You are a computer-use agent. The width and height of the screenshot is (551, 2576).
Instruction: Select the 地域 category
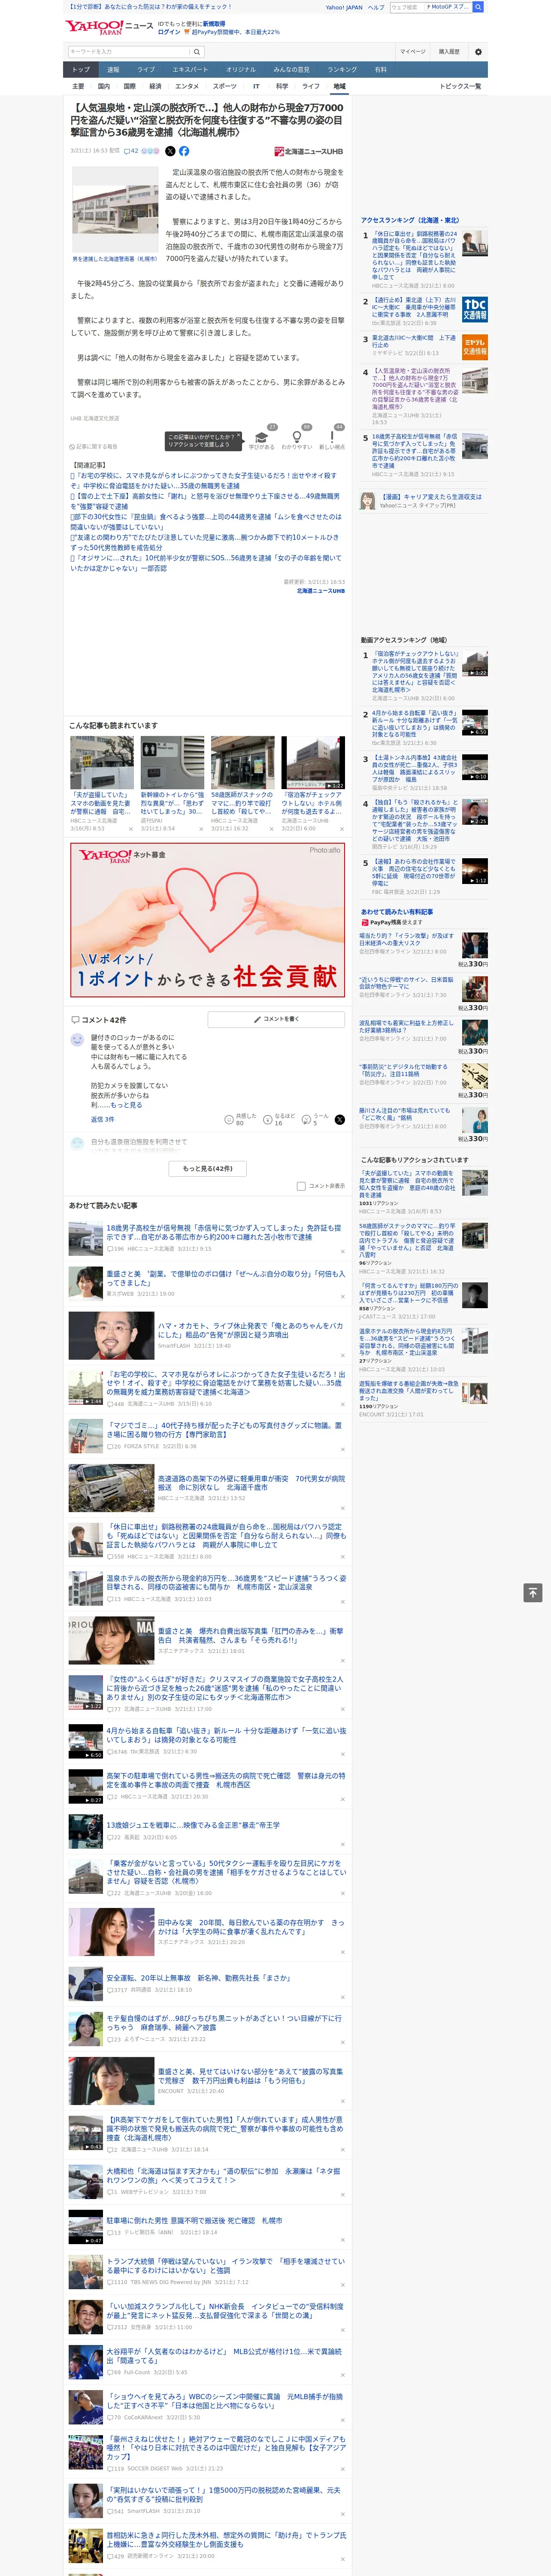coord(340,86)
